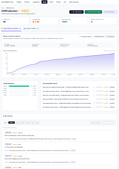Open external link for Cherry Blossom product row

[94, 91]
